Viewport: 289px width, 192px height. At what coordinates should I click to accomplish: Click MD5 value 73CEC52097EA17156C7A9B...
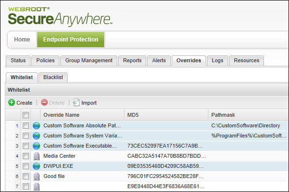coord(165,146)
